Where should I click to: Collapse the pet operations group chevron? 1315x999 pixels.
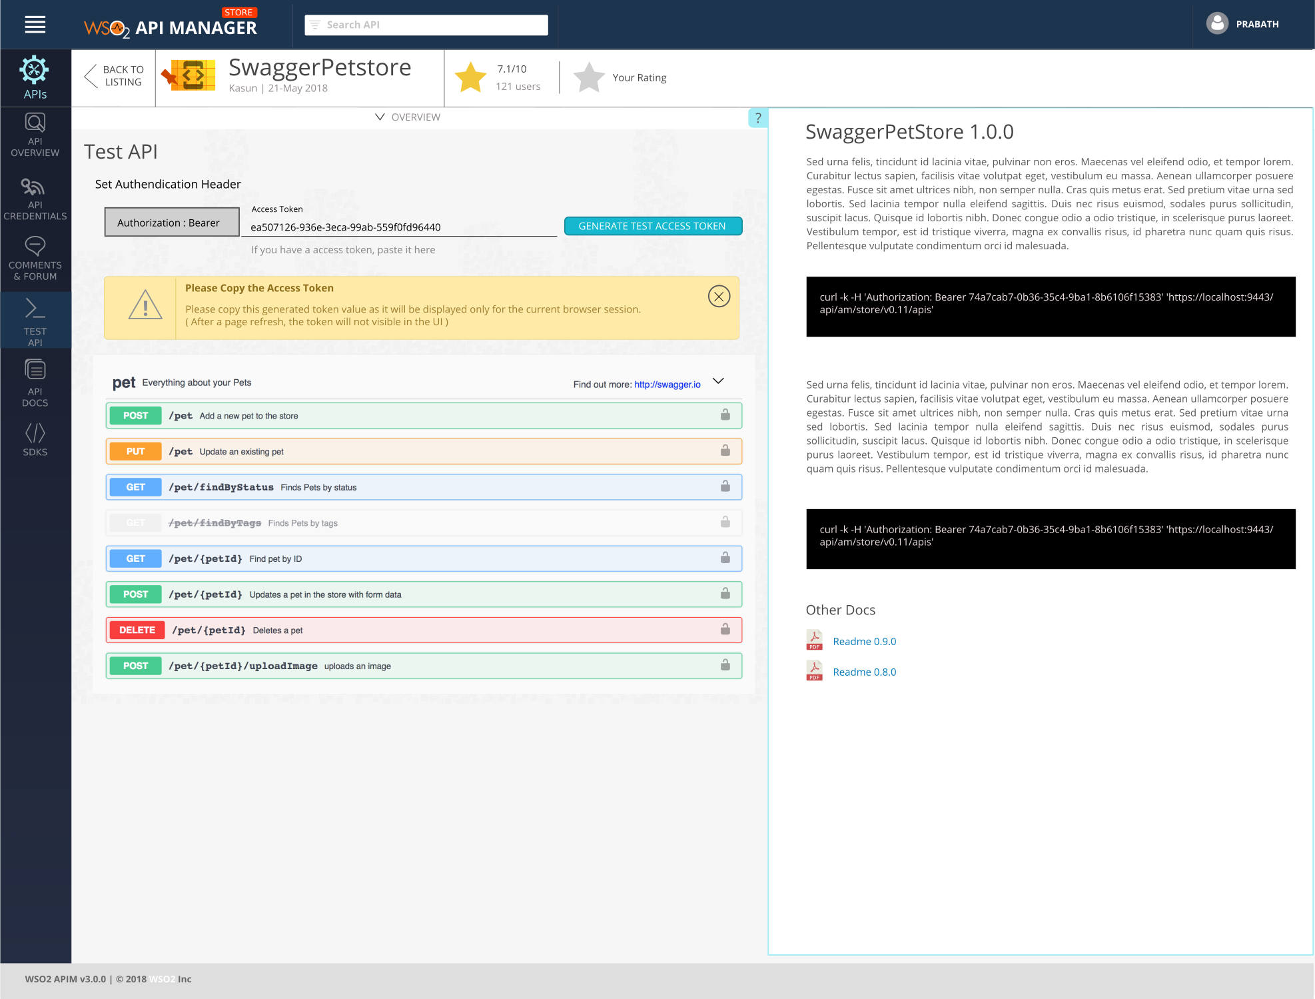[718, 381]
